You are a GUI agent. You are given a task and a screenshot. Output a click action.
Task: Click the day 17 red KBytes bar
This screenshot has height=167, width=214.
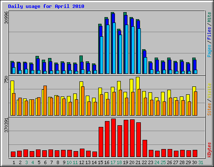[113, 138]
